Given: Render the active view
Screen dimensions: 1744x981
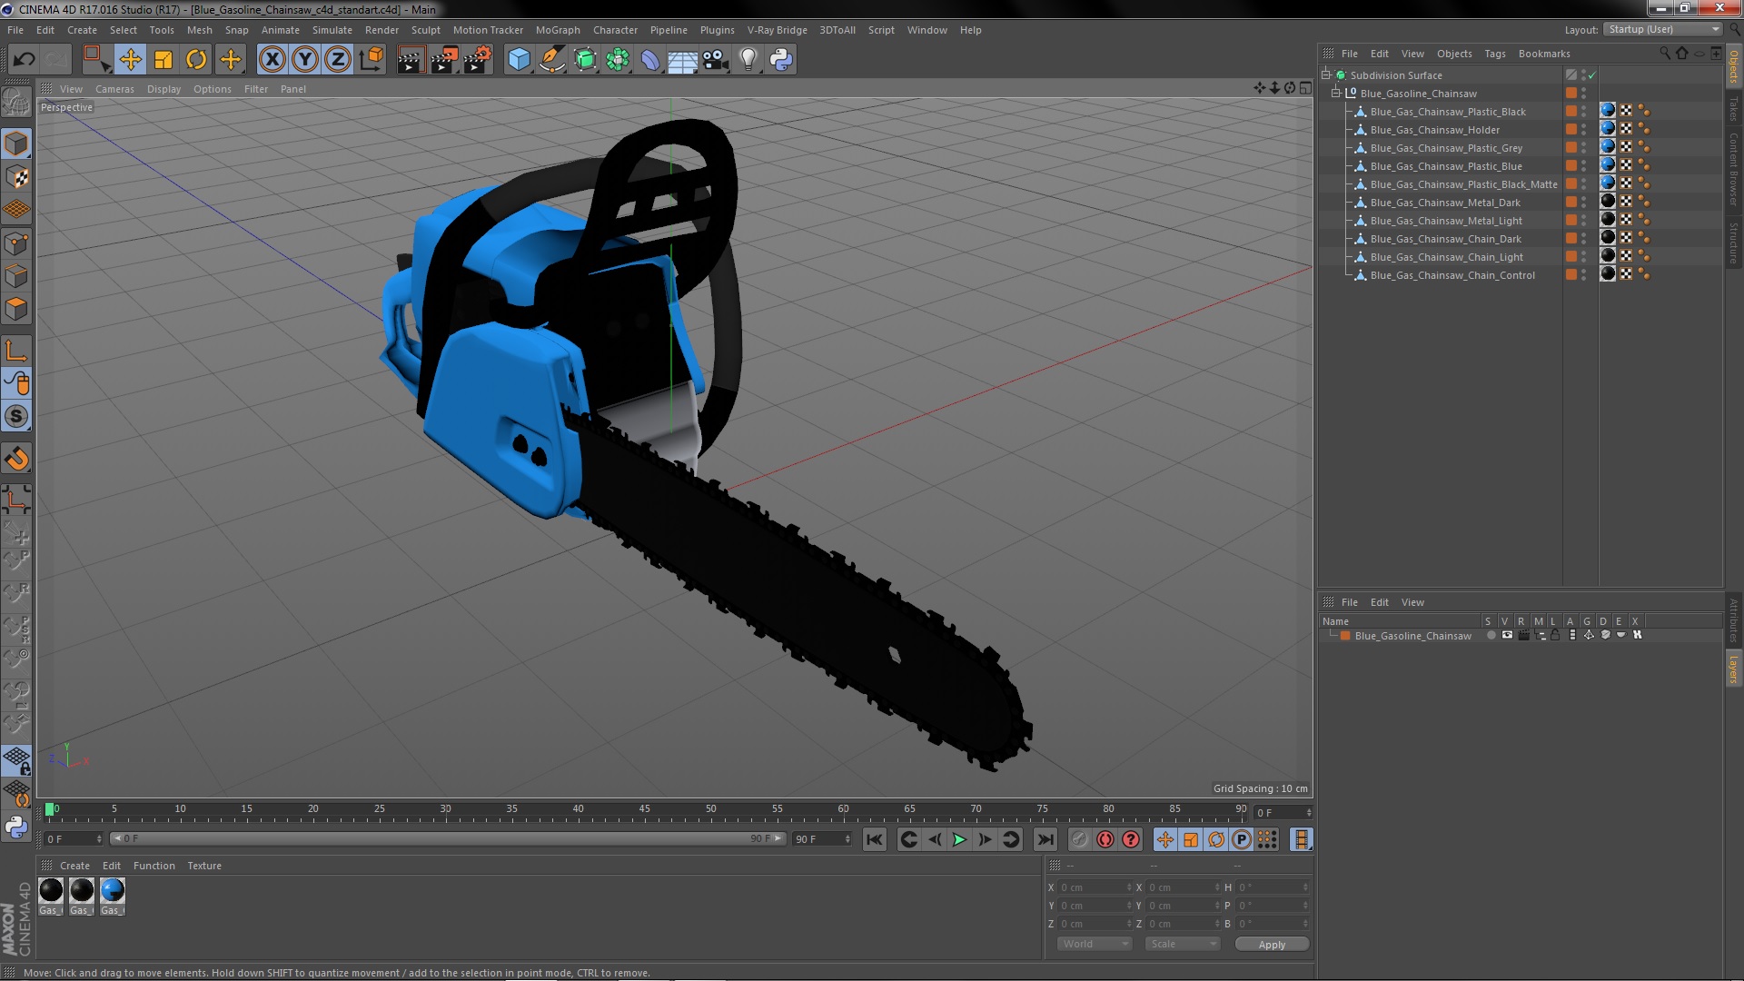Looking at the screenshot, I should tap(411, 60).
